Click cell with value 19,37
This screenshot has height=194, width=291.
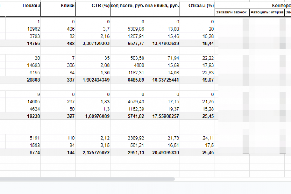(162, 109)
